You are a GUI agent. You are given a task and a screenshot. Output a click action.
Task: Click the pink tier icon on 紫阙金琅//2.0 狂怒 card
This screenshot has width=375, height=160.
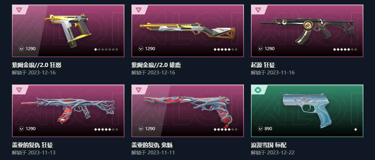point(19,10)
